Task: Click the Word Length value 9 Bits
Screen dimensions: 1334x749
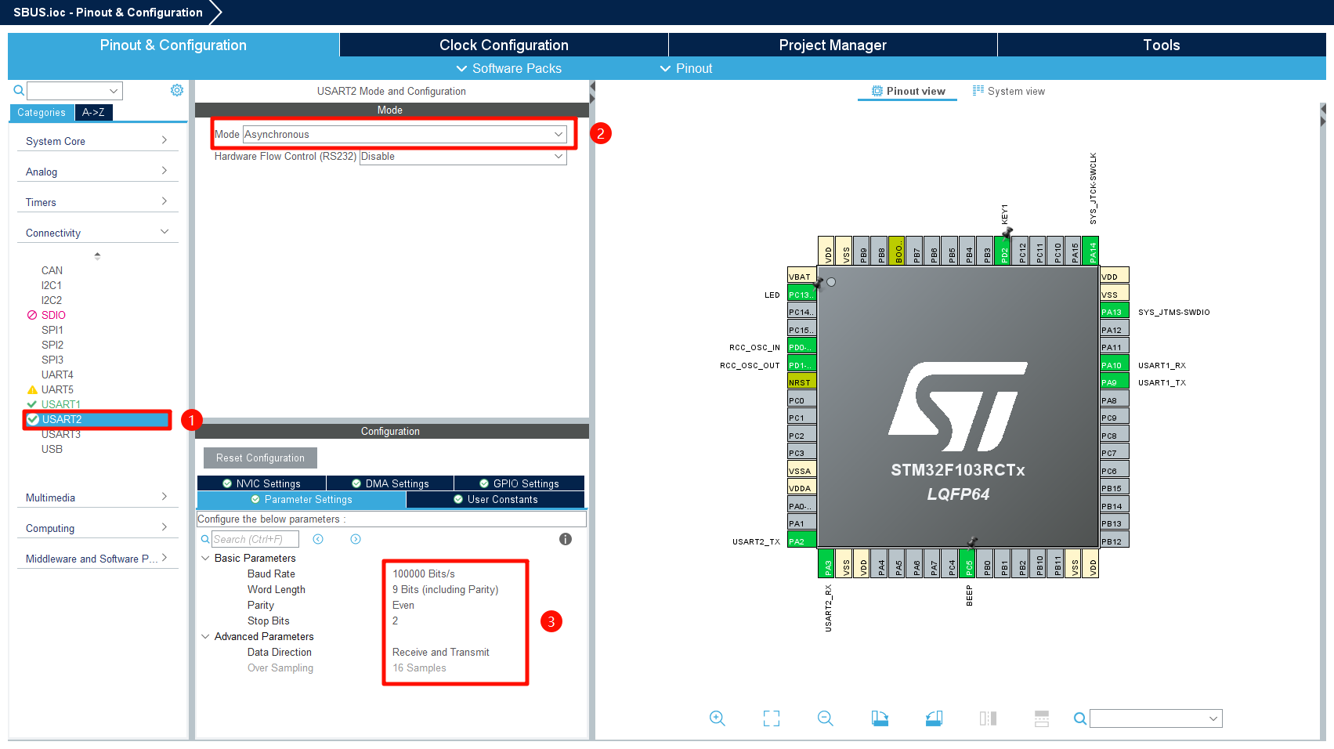Action: [x=445, y=589]
